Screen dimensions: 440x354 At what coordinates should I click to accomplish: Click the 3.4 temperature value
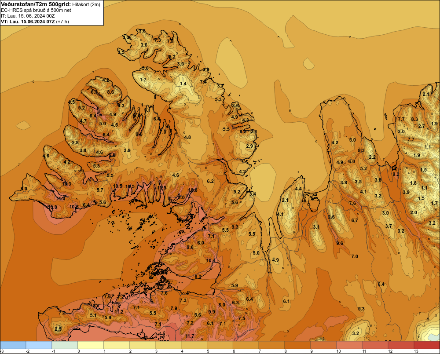(x=253, y=194)
